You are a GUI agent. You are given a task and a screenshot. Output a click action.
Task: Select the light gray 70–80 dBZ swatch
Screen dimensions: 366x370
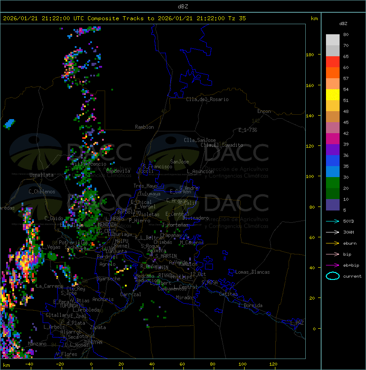tap(333, 40)
